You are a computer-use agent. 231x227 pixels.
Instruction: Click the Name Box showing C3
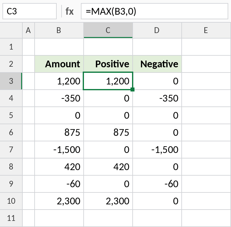[29, 11]
